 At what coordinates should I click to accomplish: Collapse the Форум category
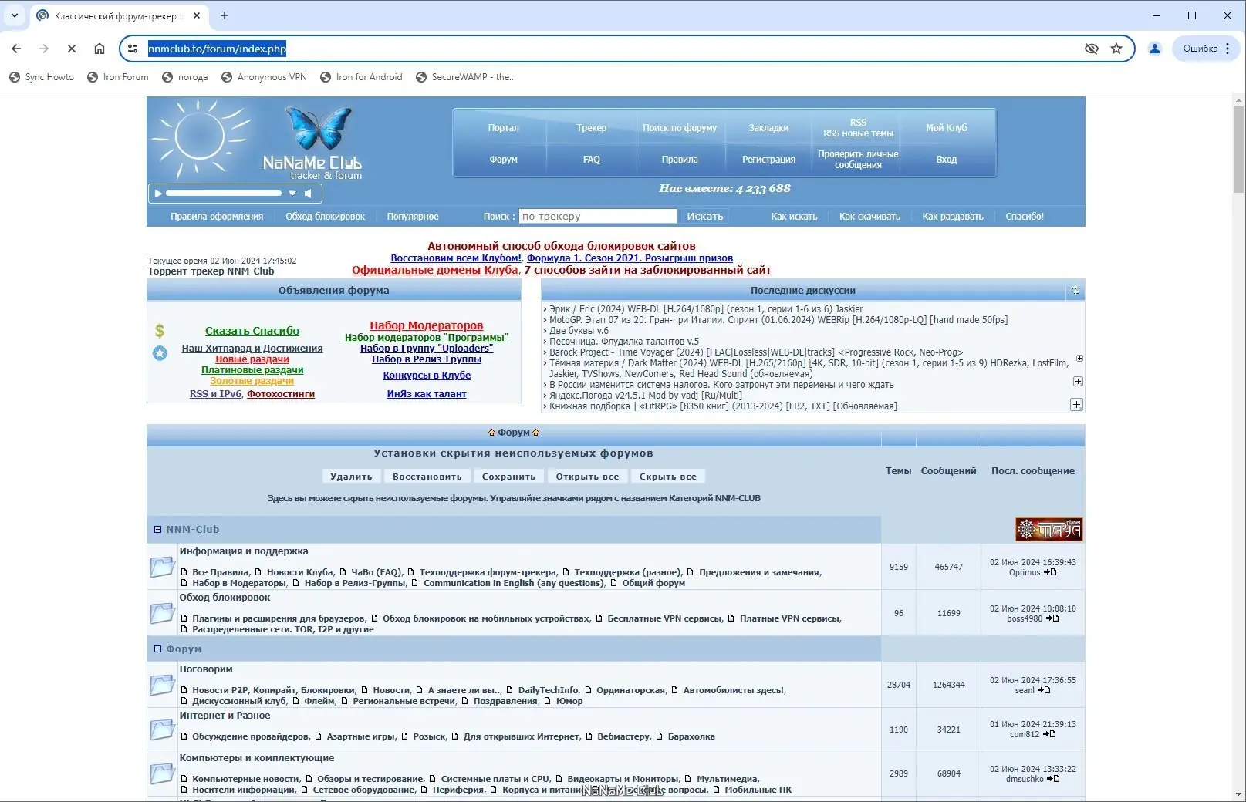point(157,649)
